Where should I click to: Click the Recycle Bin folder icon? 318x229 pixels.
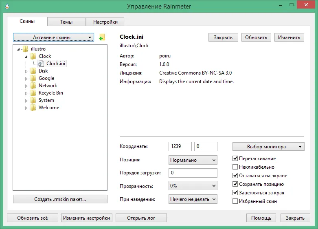33,93
